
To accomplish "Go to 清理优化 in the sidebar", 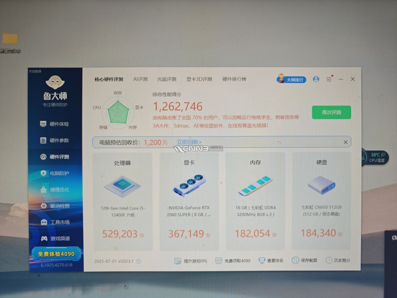I will pyautogui.click(x=55, y=190).
